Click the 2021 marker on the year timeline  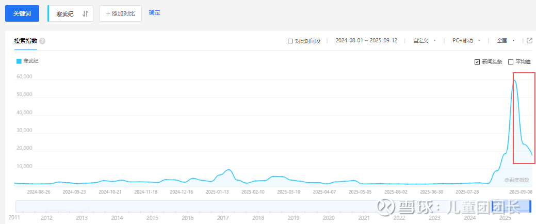click(364, 218)
